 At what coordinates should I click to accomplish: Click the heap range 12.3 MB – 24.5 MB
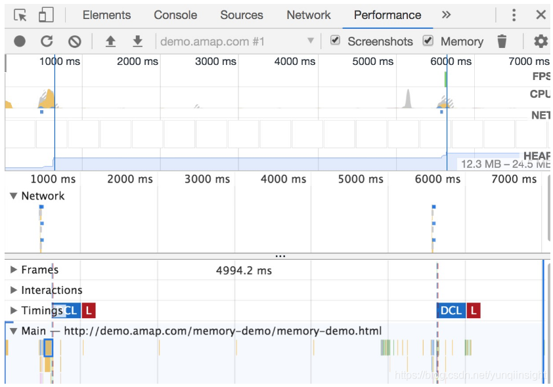click(505, 164)
